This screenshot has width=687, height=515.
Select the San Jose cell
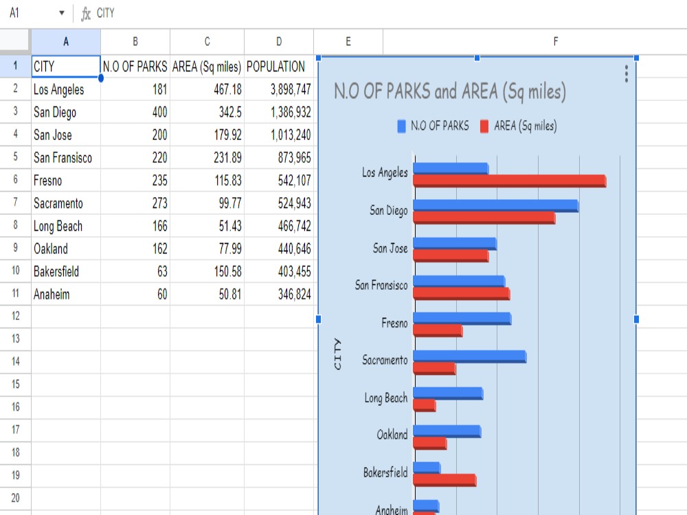[66, 135]
